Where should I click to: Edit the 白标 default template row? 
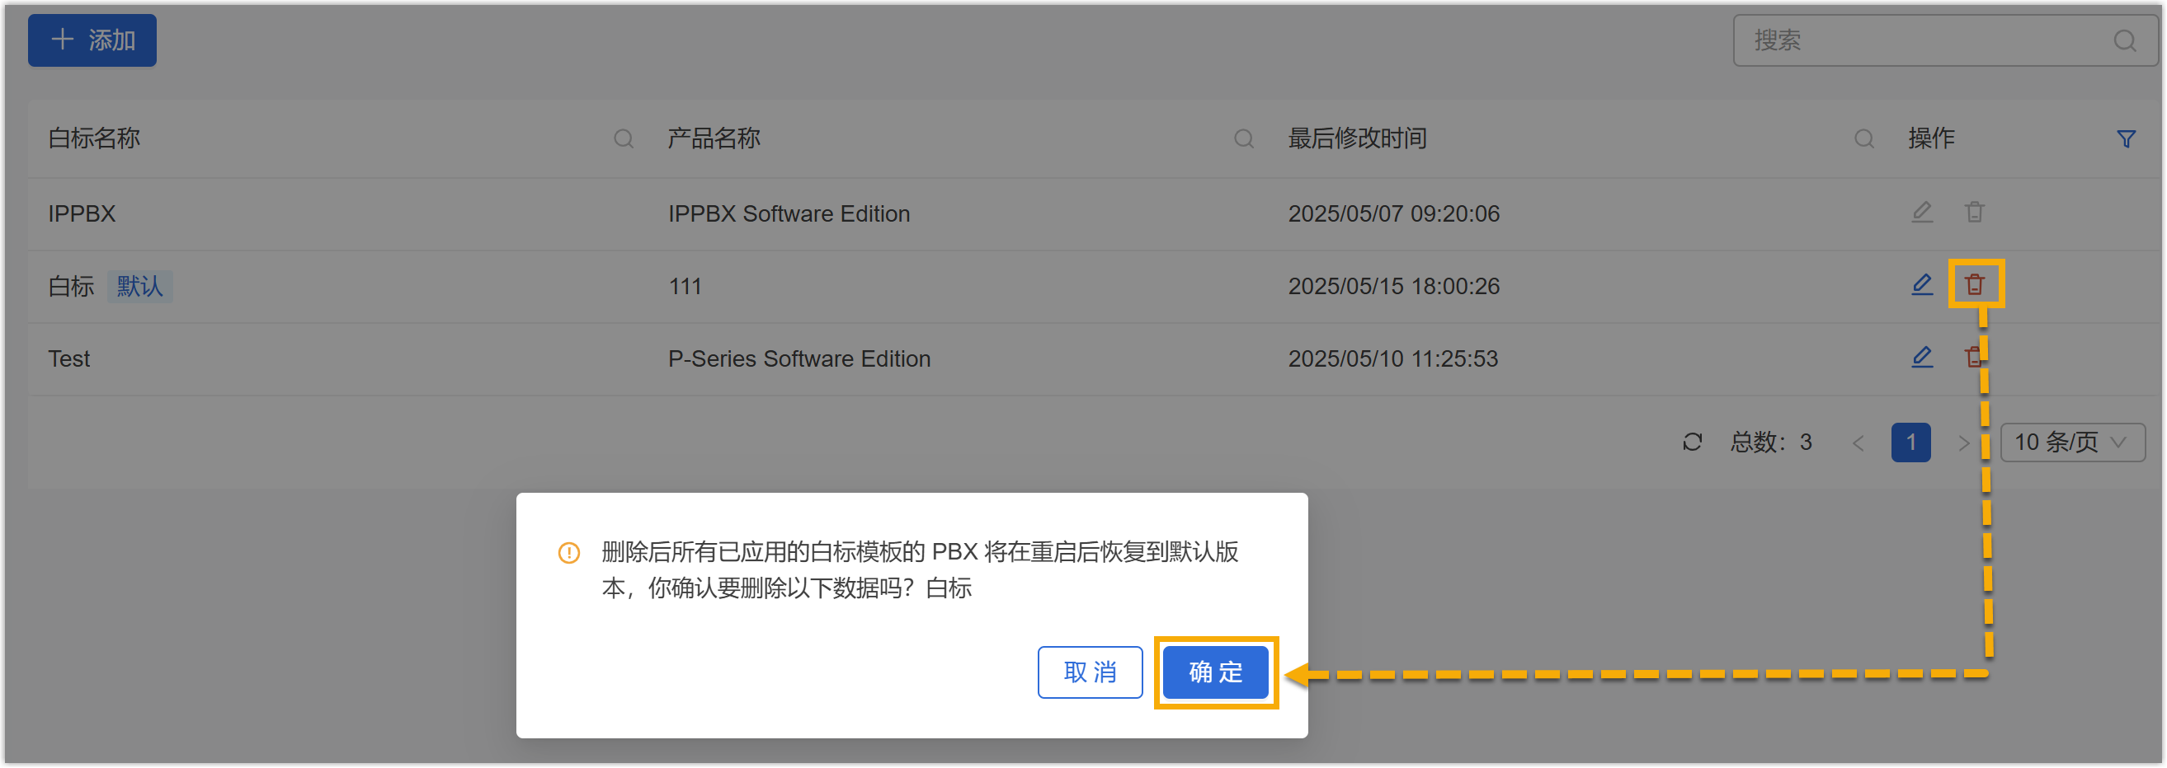pyautogui.click(x=1921, y=285)
